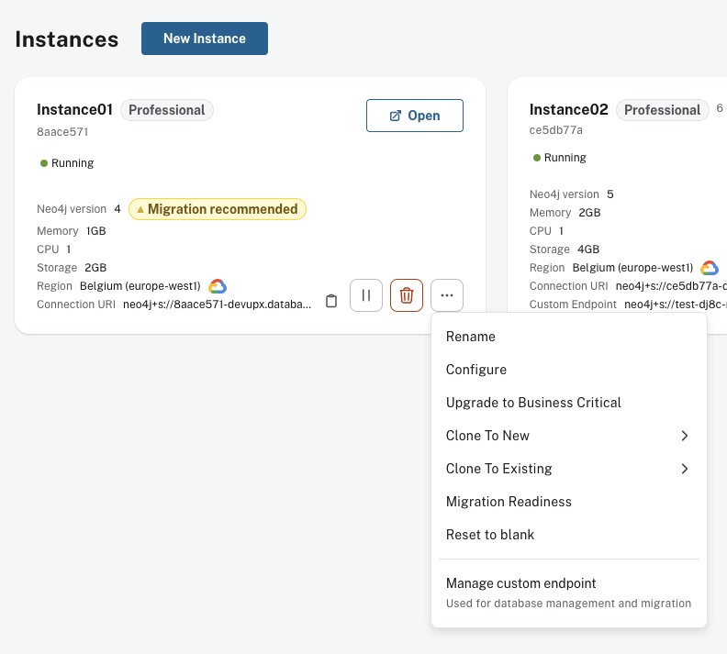
Task: Choose Rename from the menu
Action: point(569,337)
